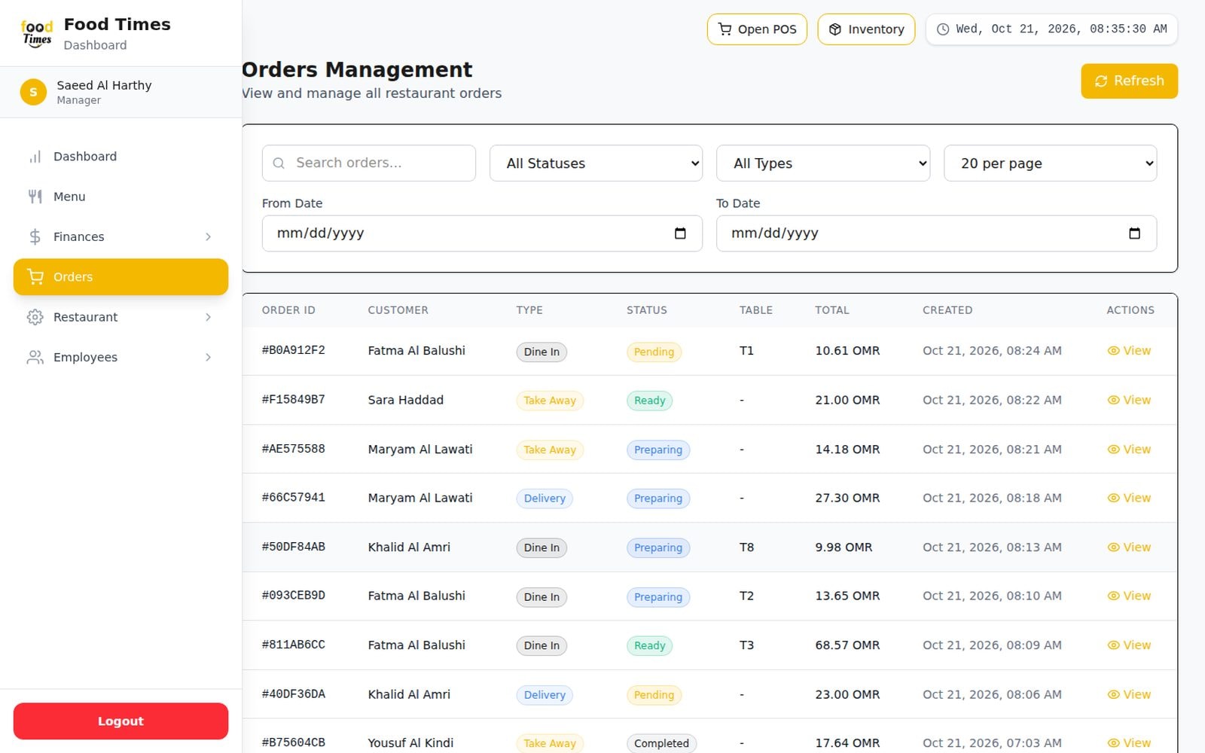1205x753 pixels.
Task: Click the STATUS column header
Action: (647, 310)
